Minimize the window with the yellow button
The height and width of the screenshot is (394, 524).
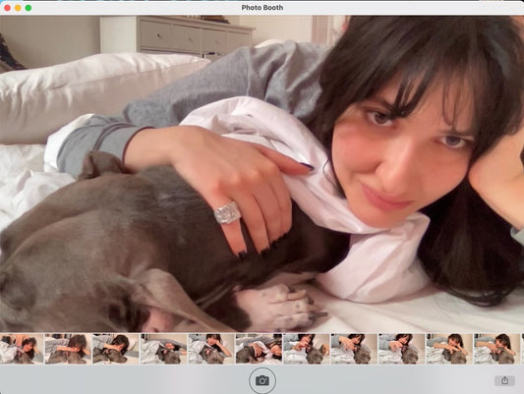pos(18,8)
